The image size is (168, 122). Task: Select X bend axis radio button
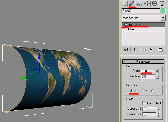tap(131, 91)
